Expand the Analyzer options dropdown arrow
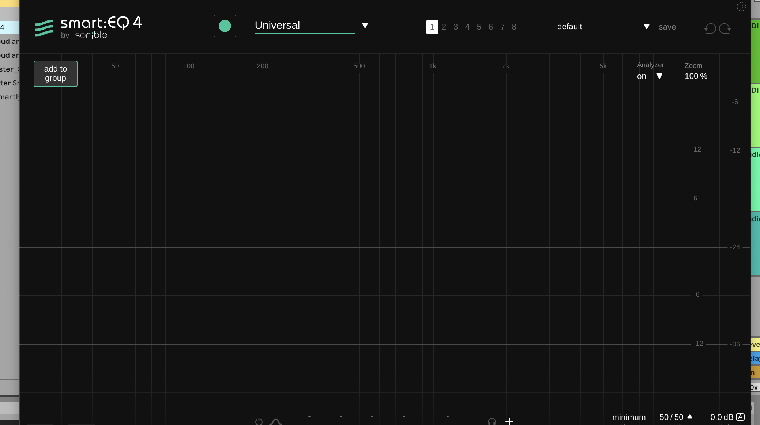The height and width of the screenshot is (425, 760). [x=659, y=76]
